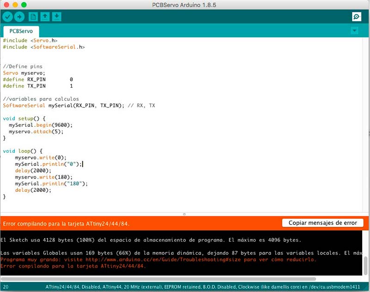Click the line number 20 in status bar
Viewport: 370px width, 292px height.
coord(6,287)
